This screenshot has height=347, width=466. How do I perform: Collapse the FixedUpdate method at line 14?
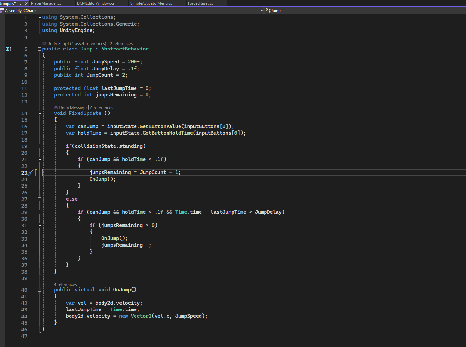[x=39, y=113]
